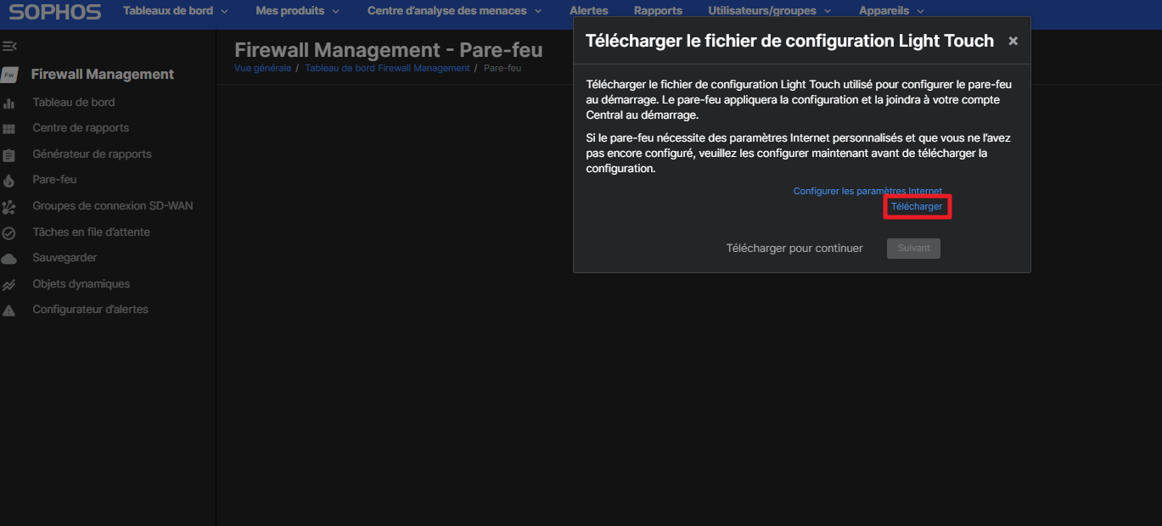
Task: Expand the Tableaux de bord dropdown menu
Action: click(176, 11)
